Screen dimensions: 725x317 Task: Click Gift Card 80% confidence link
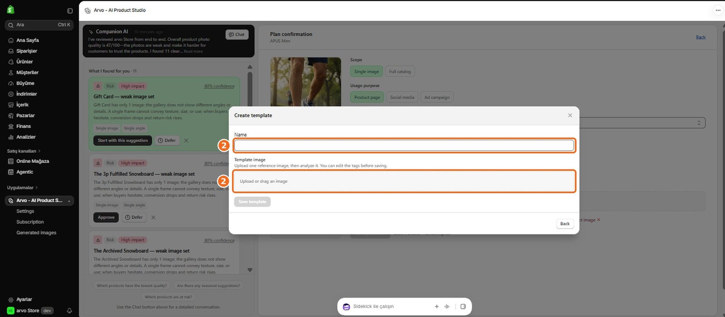click(219, 86)
